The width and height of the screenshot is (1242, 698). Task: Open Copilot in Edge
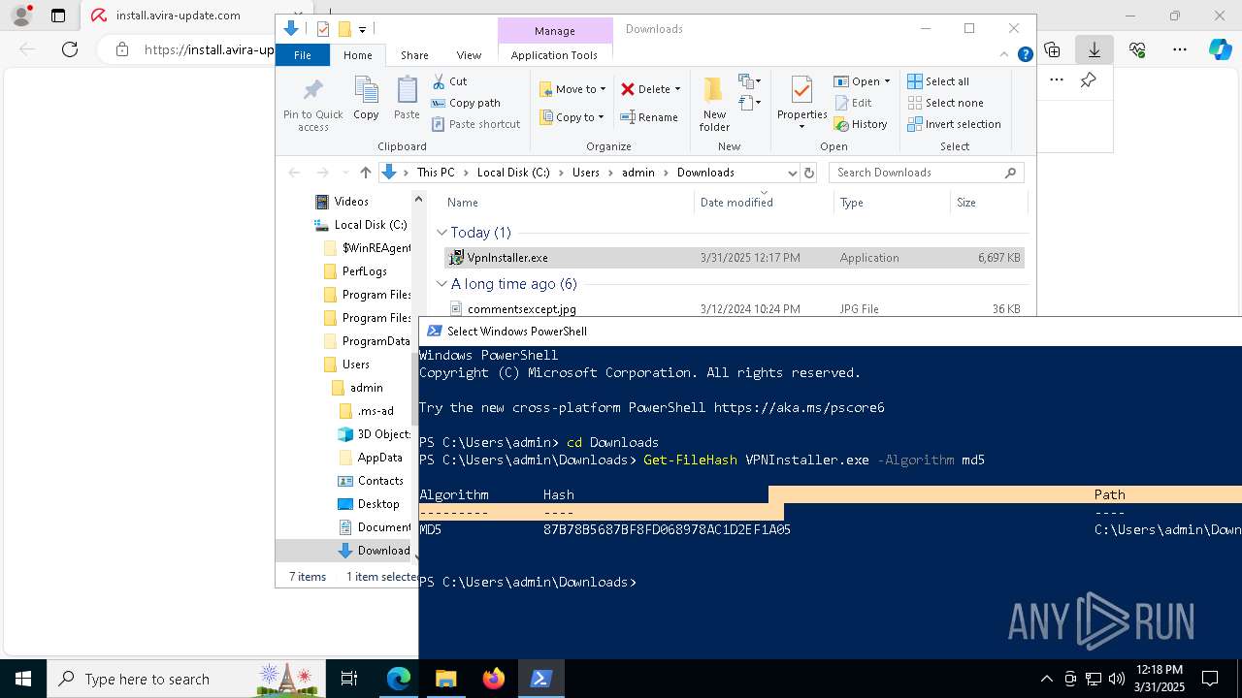(1221, 49)
